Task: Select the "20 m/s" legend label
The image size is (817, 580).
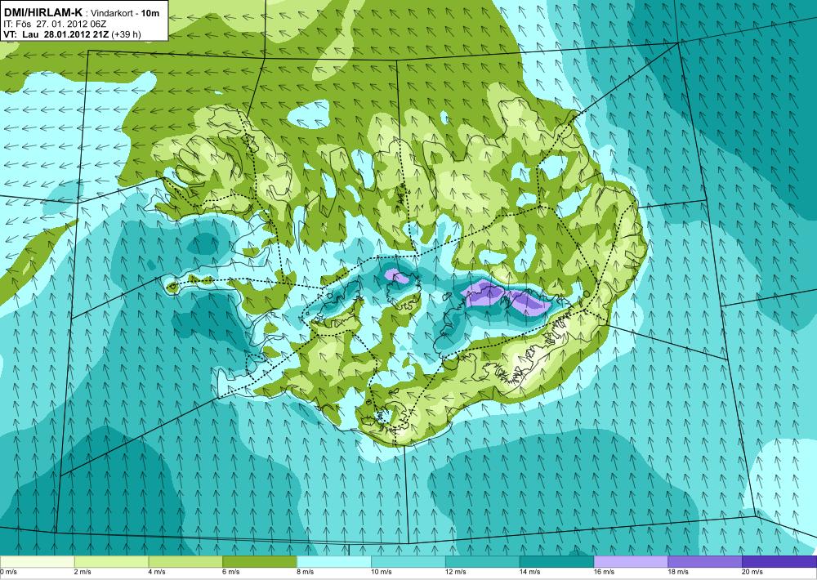Action: pyautogui.click(x=753, y=572)
